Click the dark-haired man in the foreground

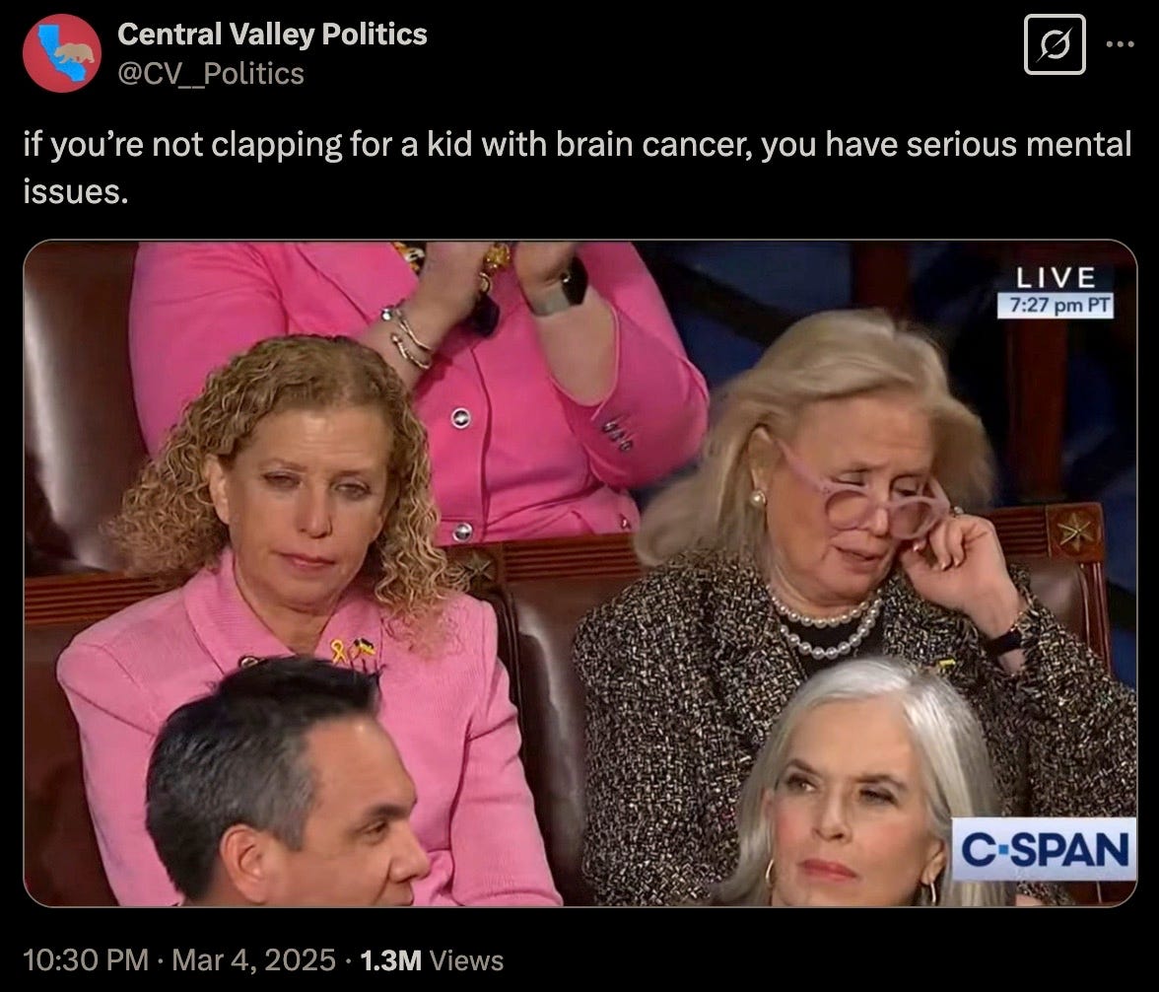coord(285,783)
